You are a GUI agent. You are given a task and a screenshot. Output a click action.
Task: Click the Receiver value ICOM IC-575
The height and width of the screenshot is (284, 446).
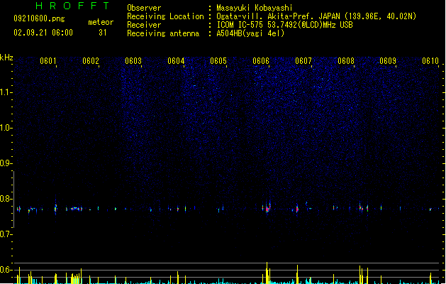(x=240, y=25)
